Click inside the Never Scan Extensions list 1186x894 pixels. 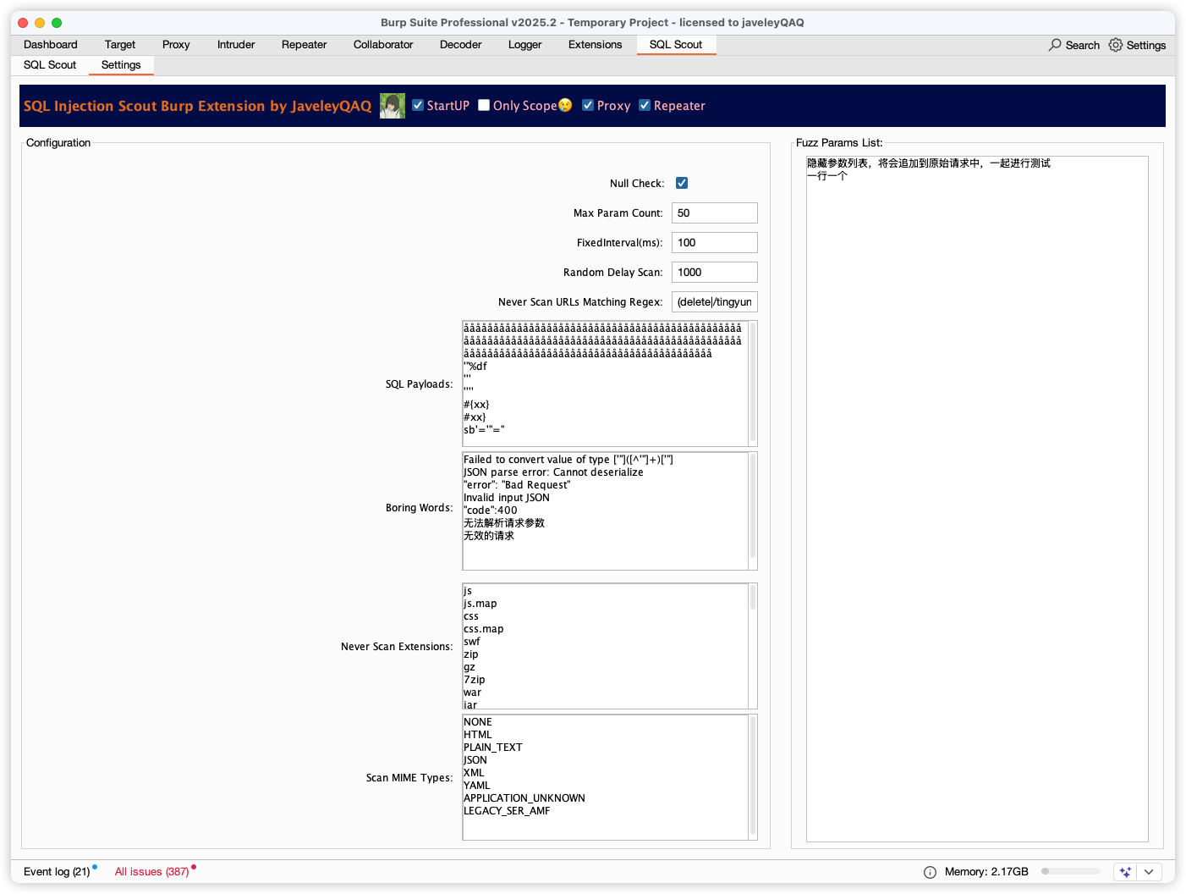coord(605,646)
